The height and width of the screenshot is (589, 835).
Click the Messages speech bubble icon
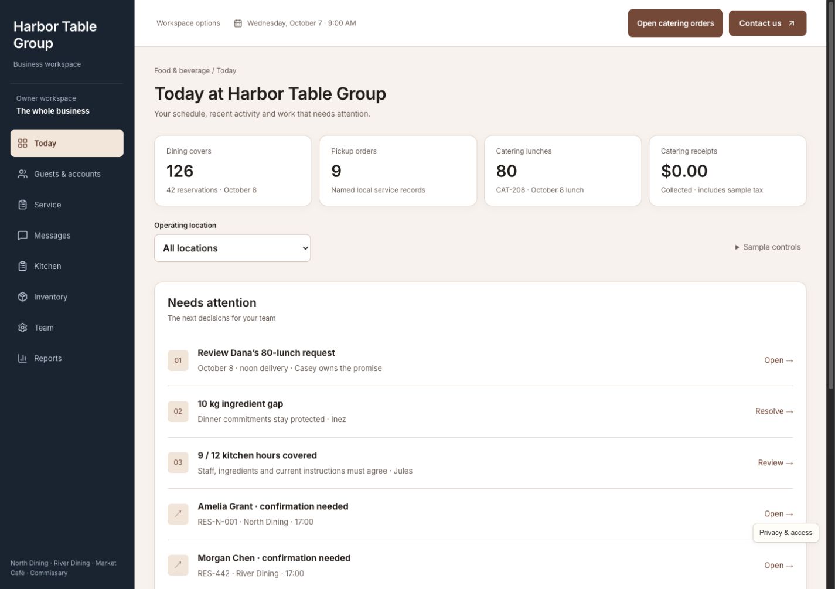pyautogui.click(x=22, y=236)
